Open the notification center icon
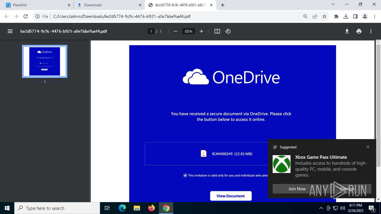Screen dimensions: 381x214 tap(371, 208)
